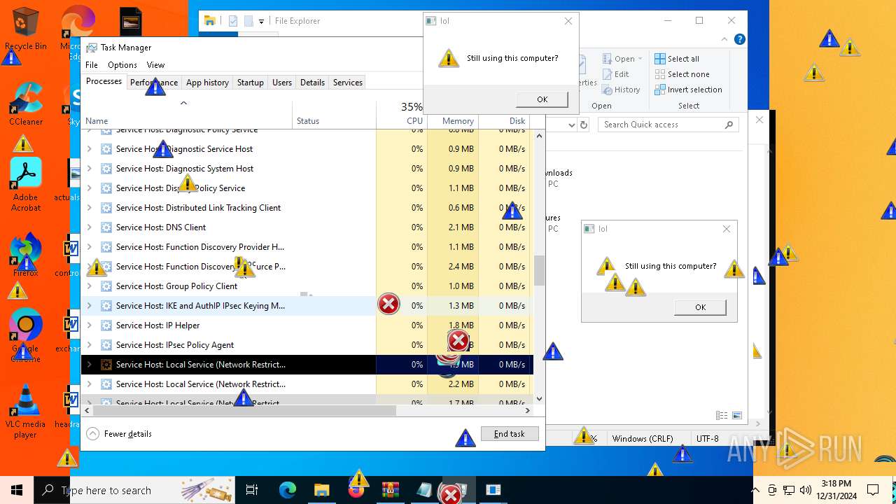896x504 pixels.
Task: Open VLC media player shortcut
Action: pos(25,411)
